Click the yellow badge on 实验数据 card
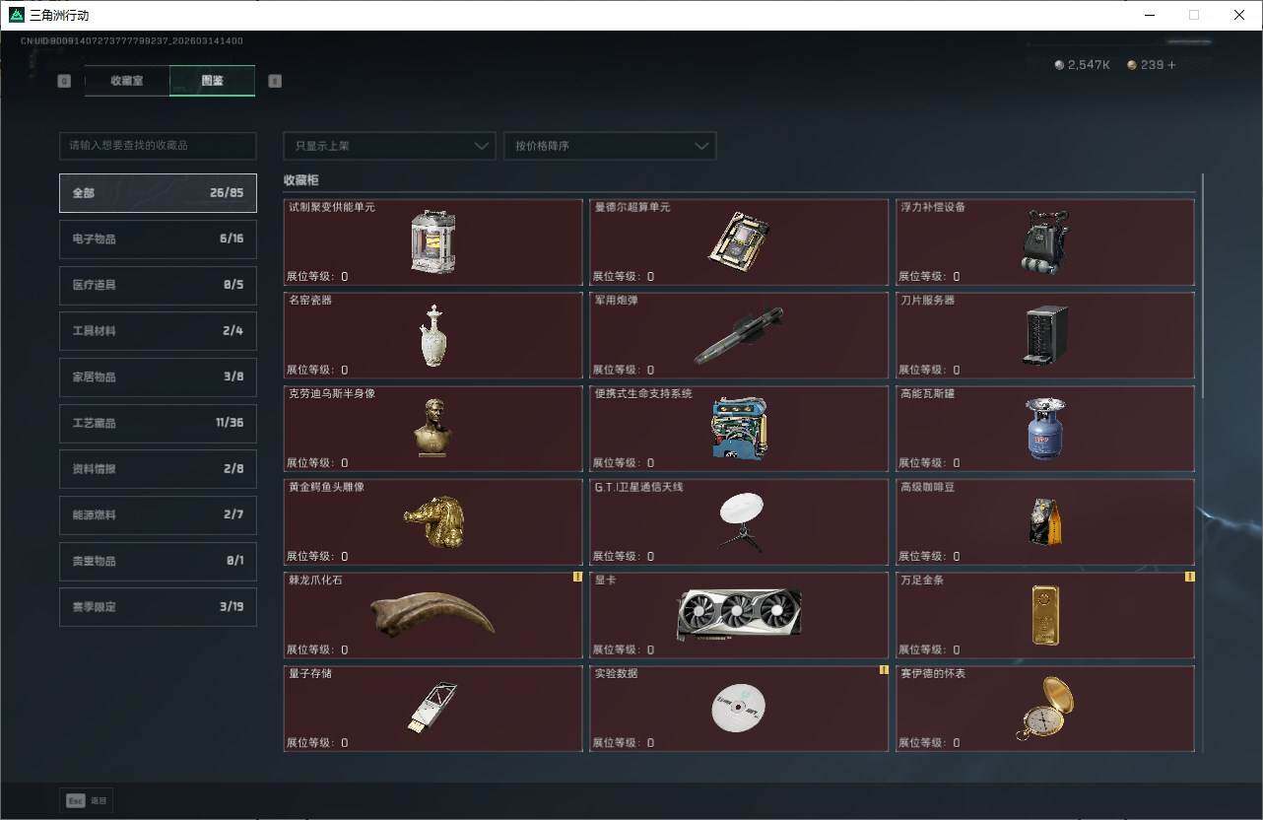 click(x=885, y=670)
